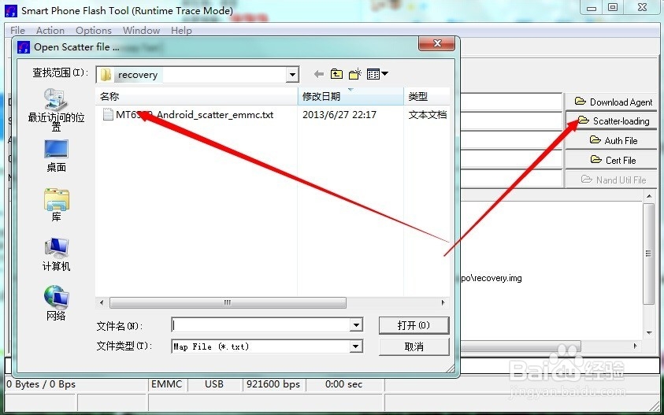Open the Action menu
Image resolution: width=664 pixels, height=415 pixels.
[x=50, y=31]
